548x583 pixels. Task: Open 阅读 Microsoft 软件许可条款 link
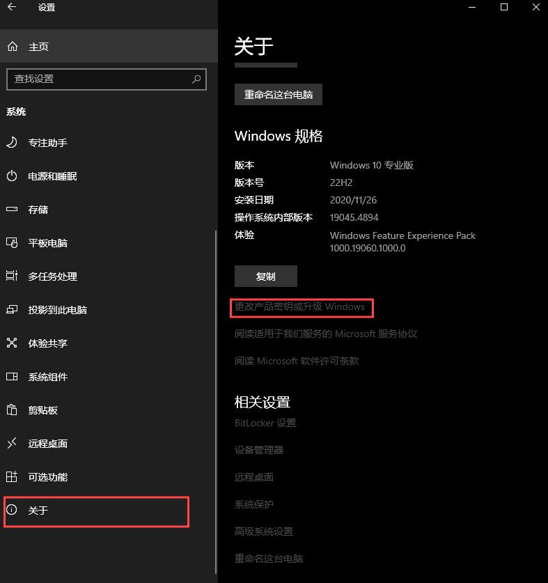[297, 361]
